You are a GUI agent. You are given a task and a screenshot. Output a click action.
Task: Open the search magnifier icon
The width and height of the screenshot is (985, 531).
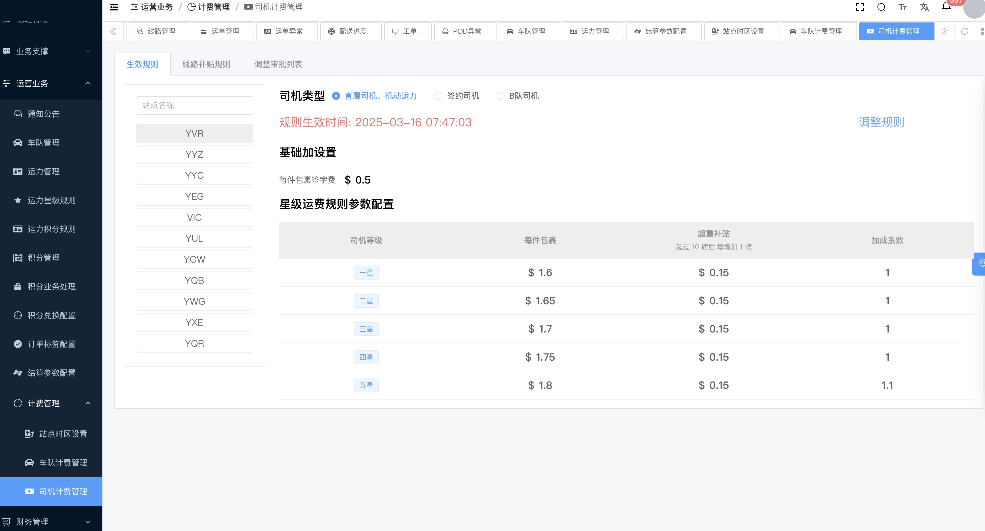881,7
